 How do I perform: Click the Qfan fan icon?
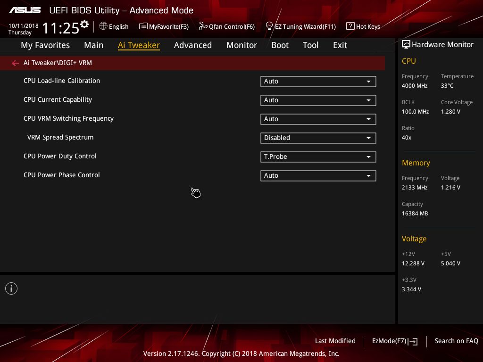coord(203,26)
